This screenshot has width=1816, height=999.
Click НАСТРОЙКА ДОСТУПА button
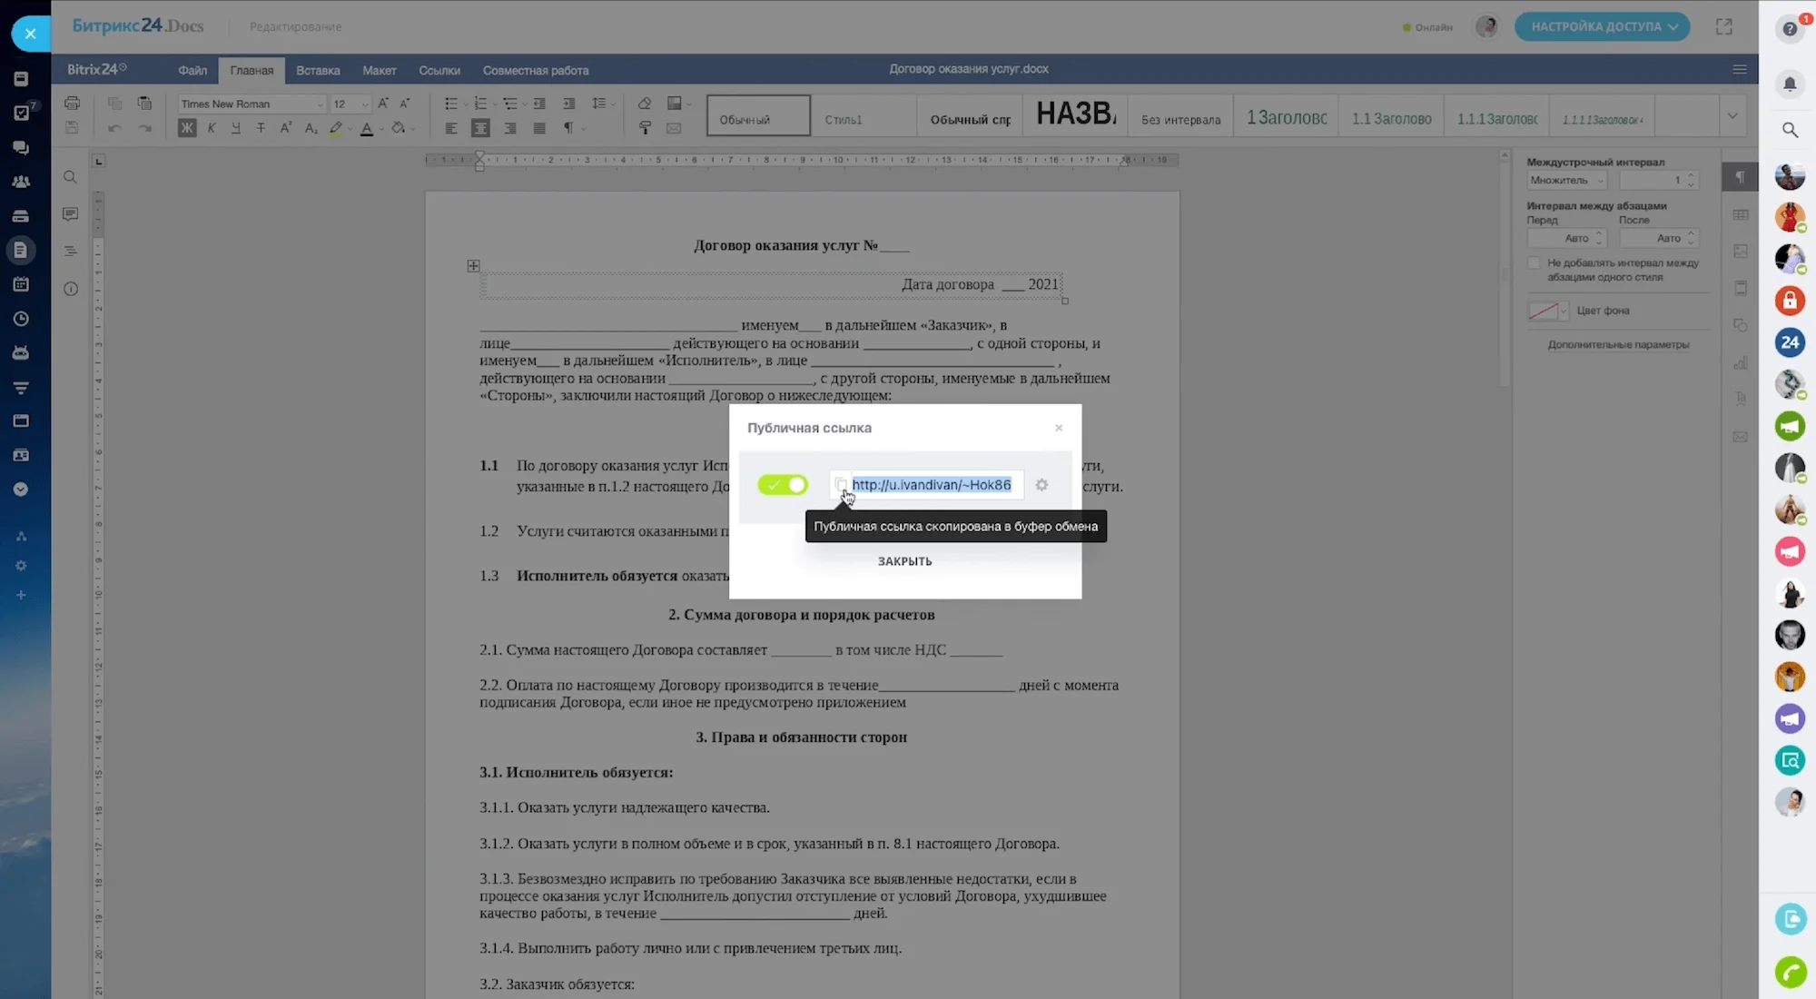point(1603,26)
